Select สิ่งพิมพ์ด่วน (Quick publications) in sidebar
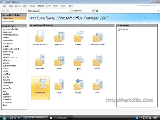The image size is (160, 120). [x=7, y=99]
